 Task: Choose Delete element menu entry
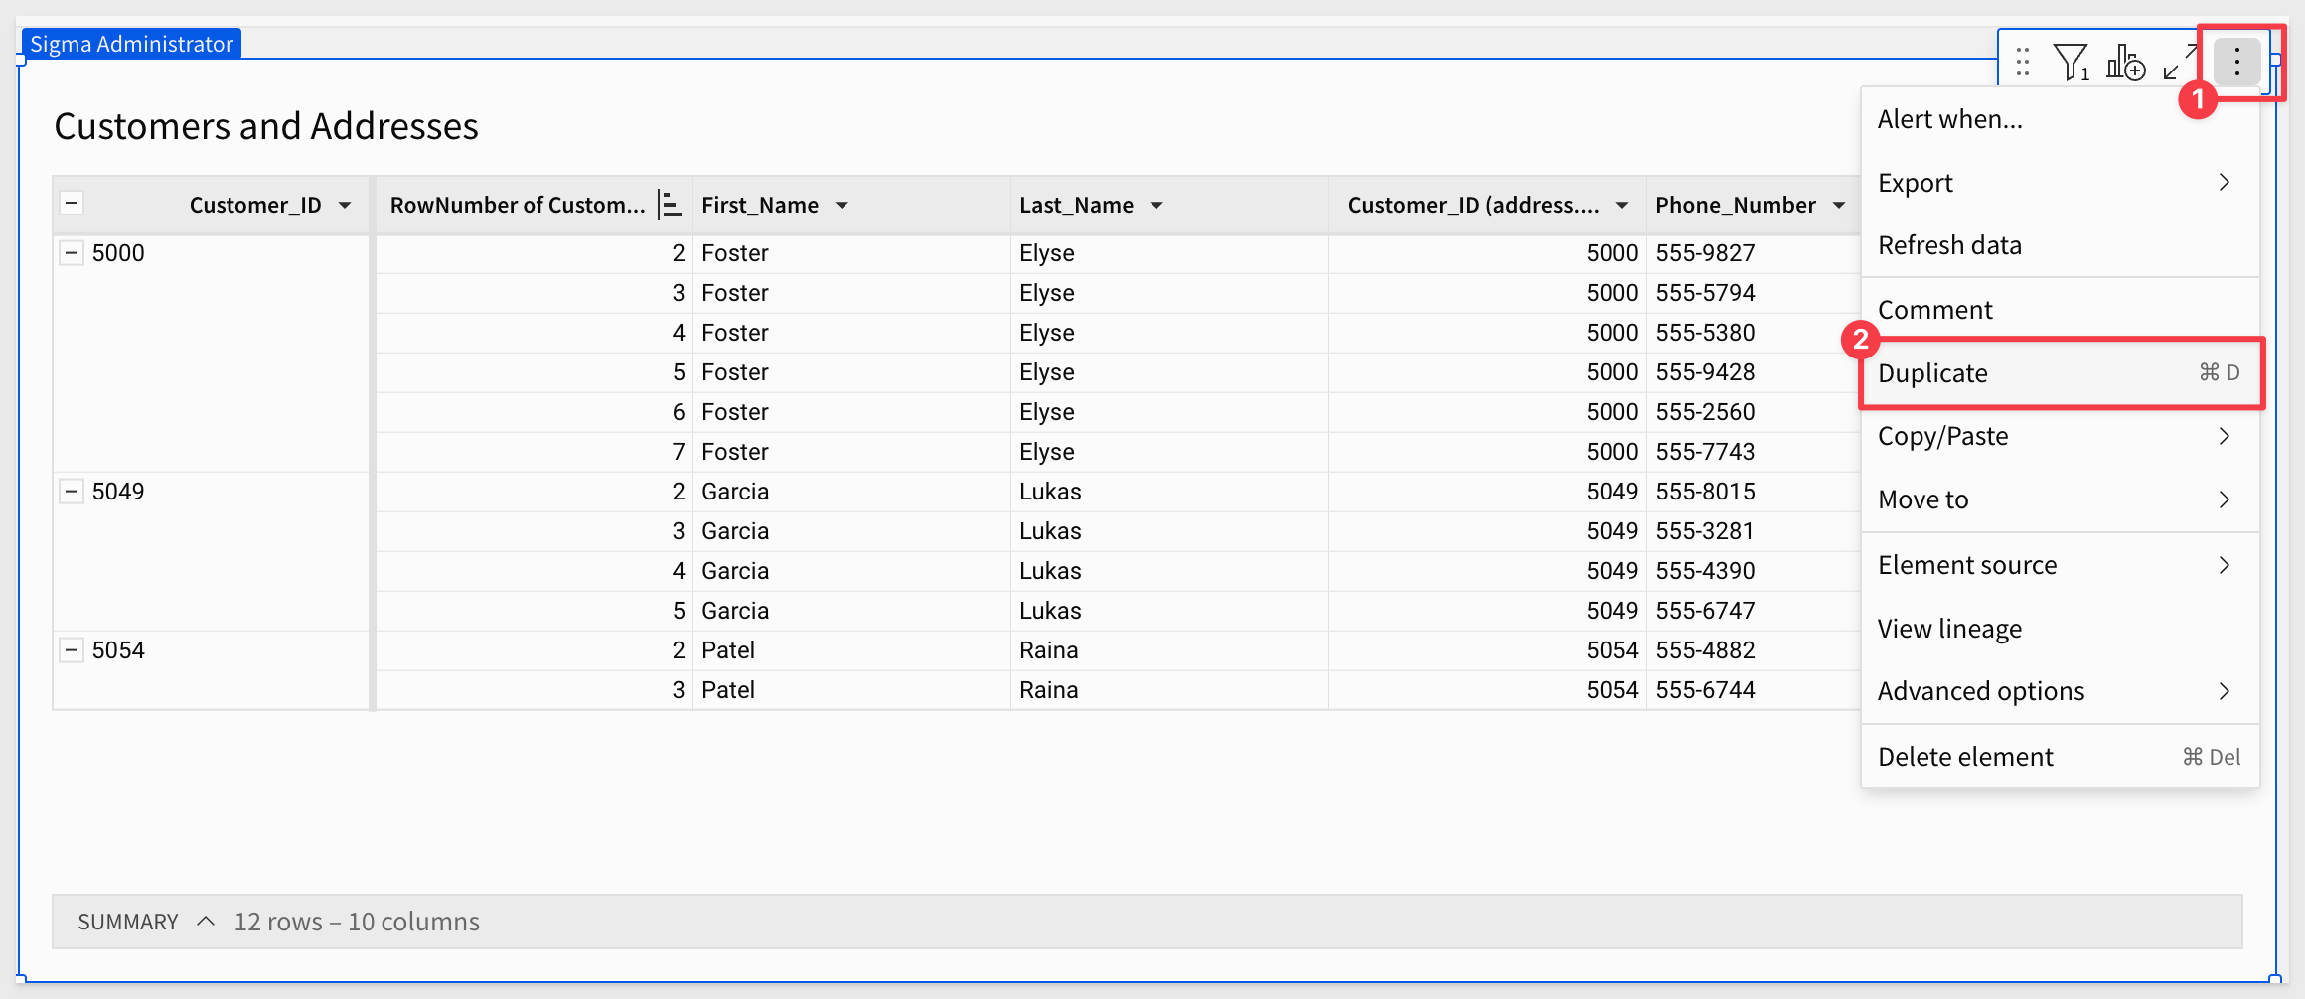[x=2061, y=757]
